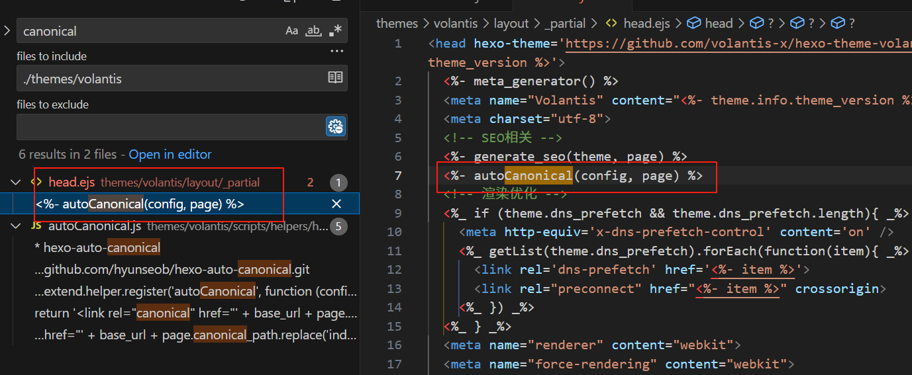Open the _partial breadcrumb segment
Viewport: 912px width, 375px height.
564,24
